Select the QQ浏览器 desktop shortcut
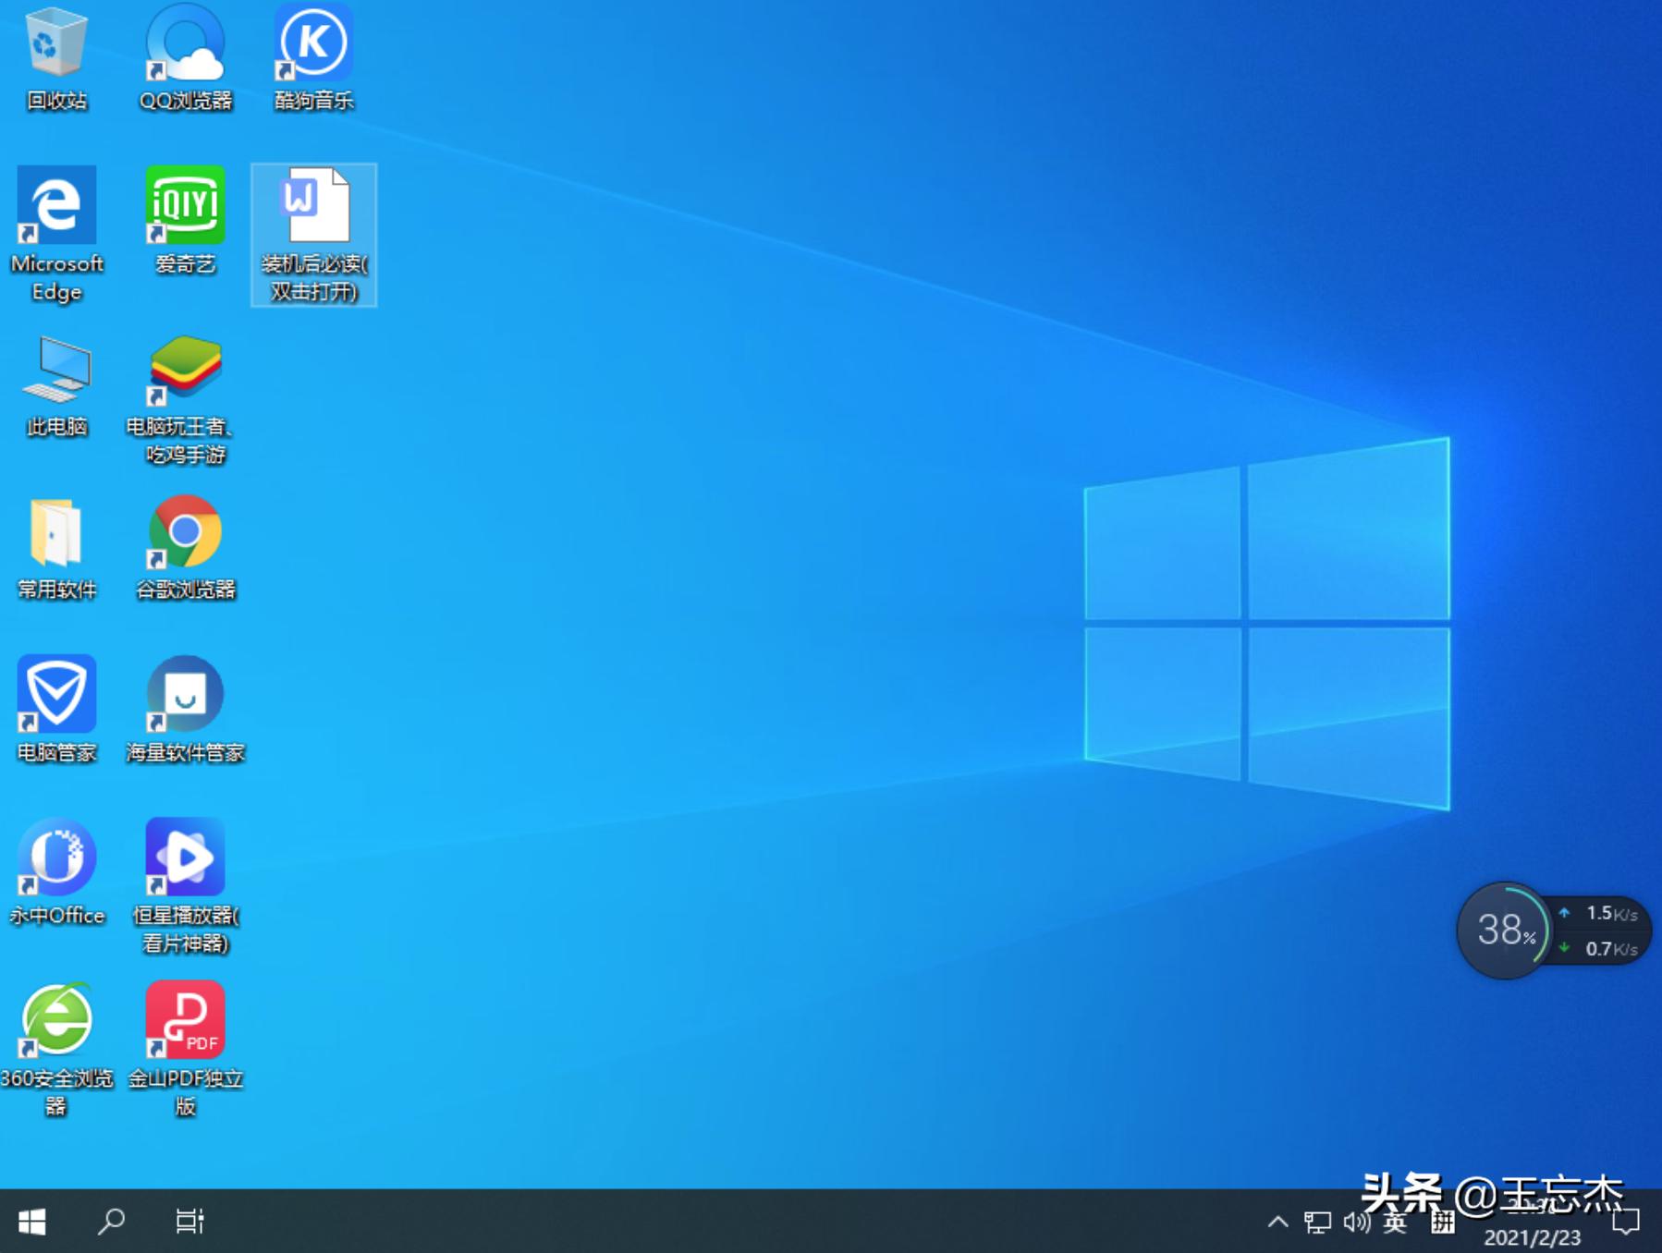1662x1253 pixels. [185, 43]
